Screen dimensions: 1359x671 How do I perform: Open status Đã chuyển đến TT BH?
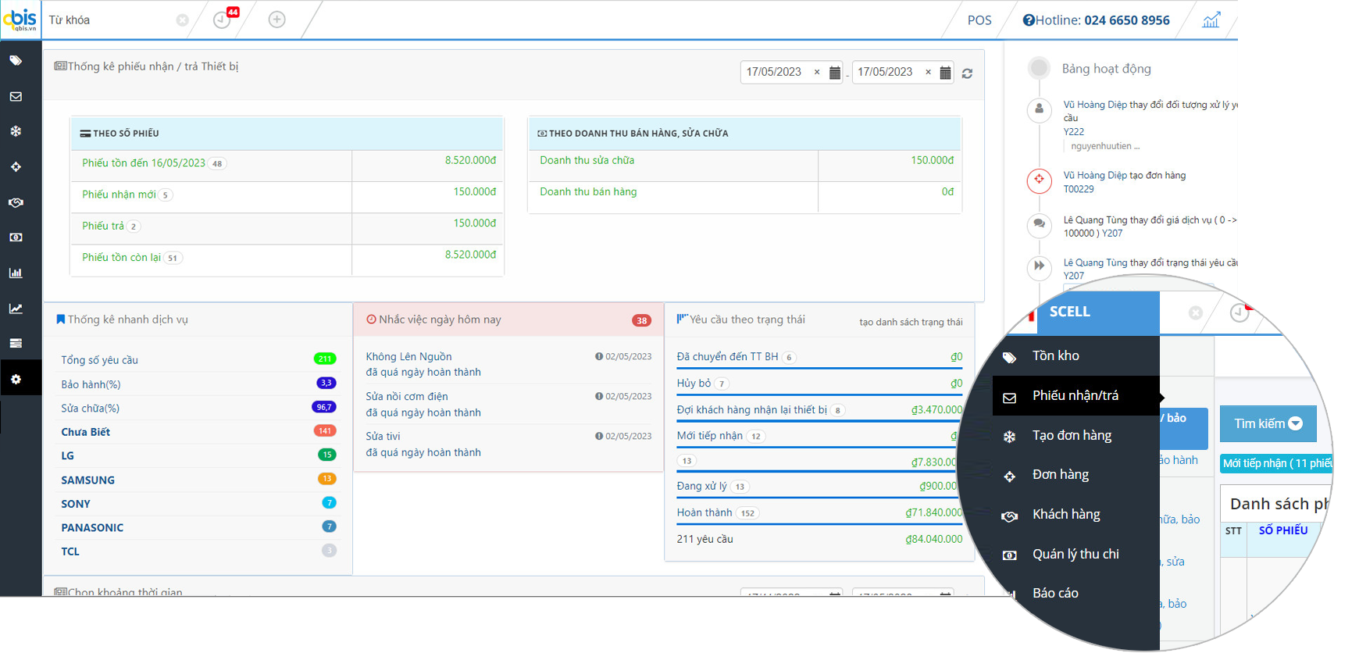pyautogui.click(x=727, y=357)
